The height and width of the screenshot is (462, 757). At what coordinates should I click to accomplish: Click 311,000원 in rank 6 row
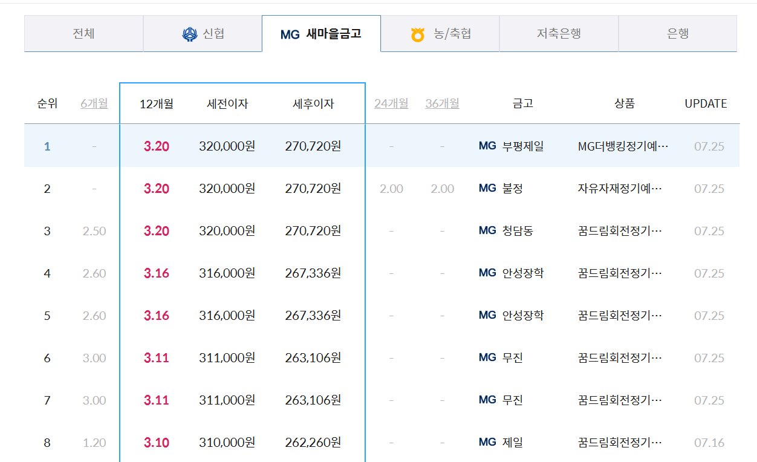pyautogui.click(x=227, y=358)
